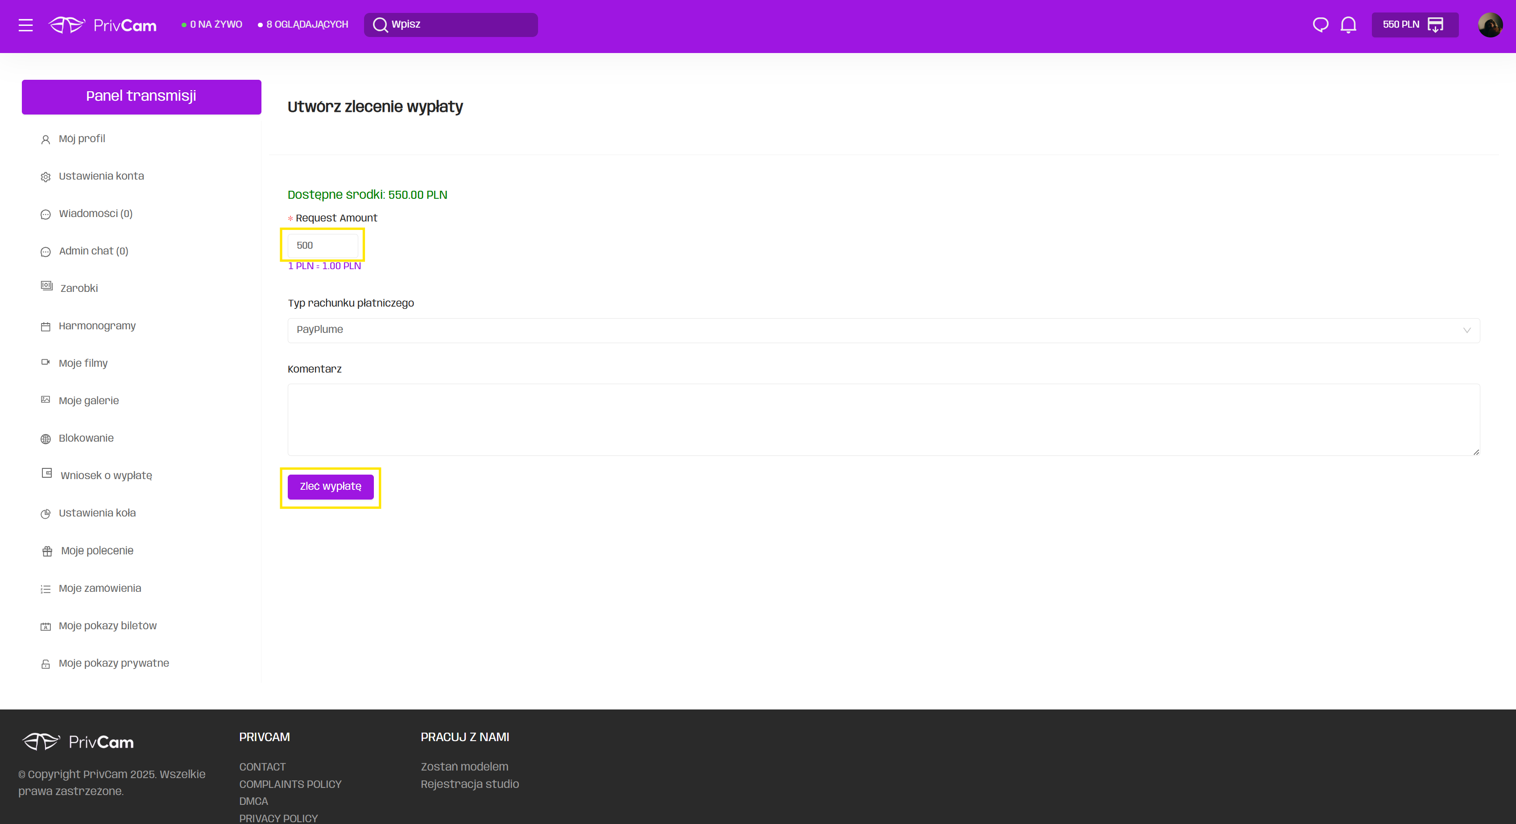1516x824 pixels.
Task: Open the Zostań modelem footer link
Action: (x=464, y=767)
